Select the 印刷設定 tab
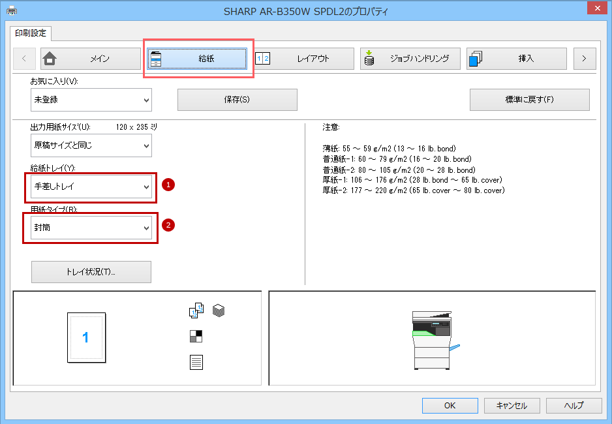Screen dimensions: 612x424 coord(31,33)
